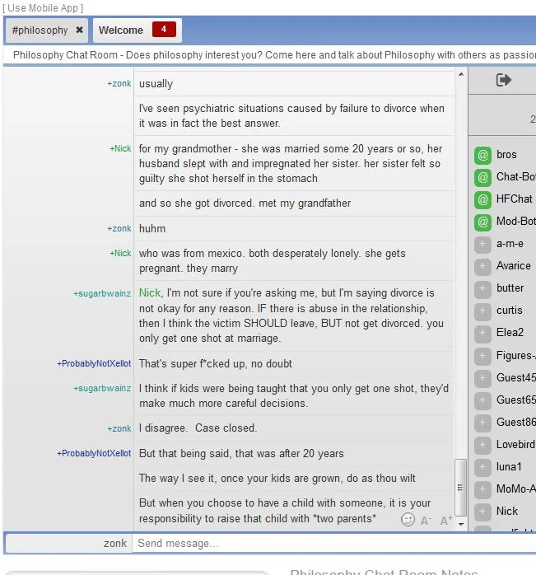
Task: Click message 'I disagree. Case closed.'
Action: (x=198, y=428)
